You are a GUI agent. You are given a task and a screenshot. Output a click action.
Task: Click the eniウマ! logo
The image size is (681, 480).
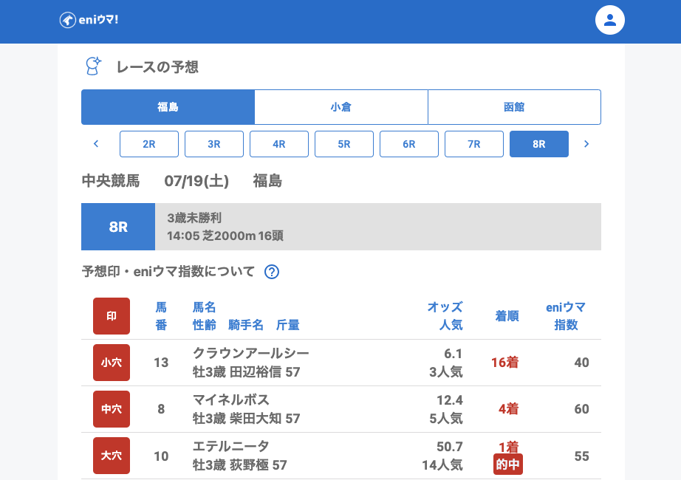click(89, 20)
